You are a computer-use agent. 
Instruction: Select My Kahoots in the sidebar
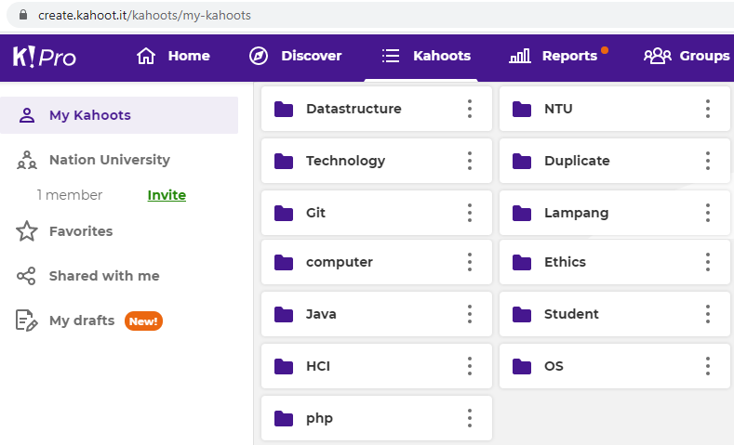coord(89,115)
